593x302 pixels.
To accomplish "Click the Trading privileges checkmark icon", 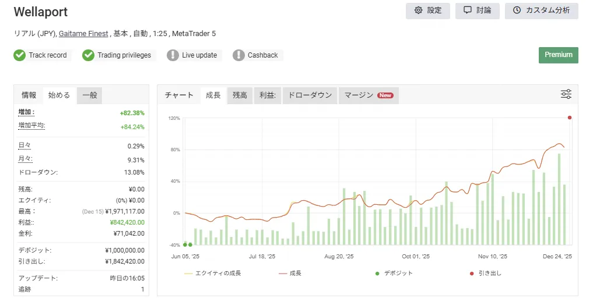I will tap(88, 55).
